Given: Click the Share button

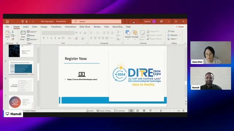Looking at the screenshot, I should [x=180, y=27].
